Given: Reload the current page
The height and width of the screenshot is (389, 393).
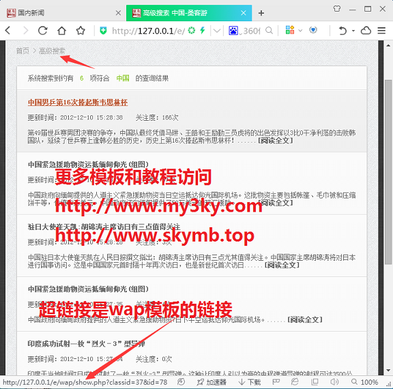Looking at the screenshot, I should click(x=42, y=31).
